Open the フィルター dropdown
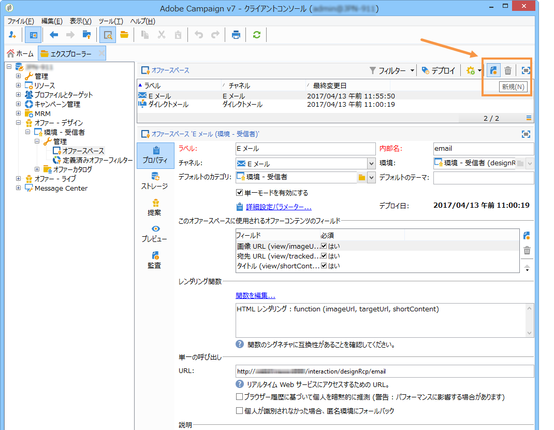Image resolution: width=554 pixels, height=430 pixels. point(392,70)
